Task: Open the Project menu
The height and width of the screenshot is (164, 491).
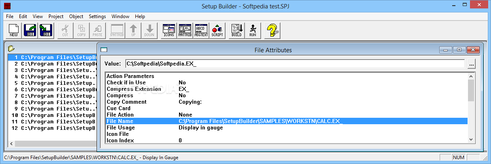Action: (56, 16)
